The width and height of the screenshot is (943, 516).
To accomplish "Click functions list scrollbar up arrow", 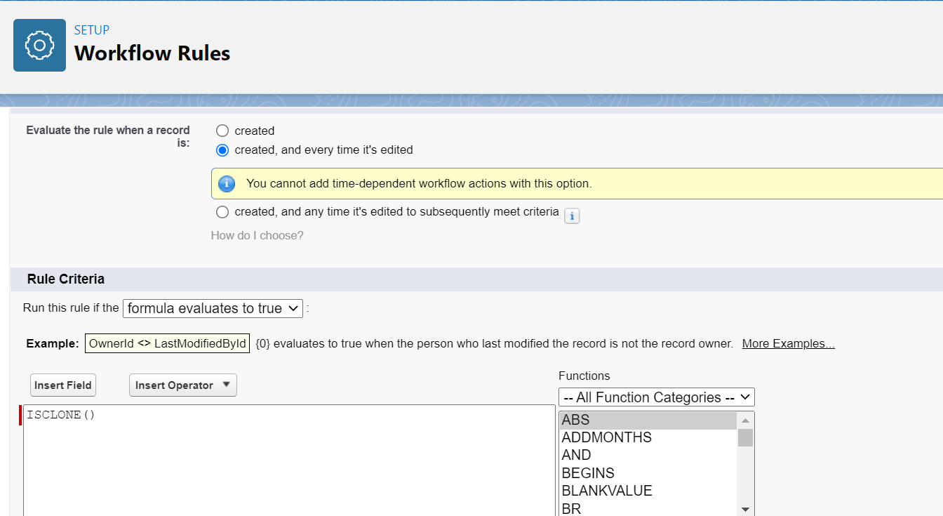I will (x=745, y=421).
